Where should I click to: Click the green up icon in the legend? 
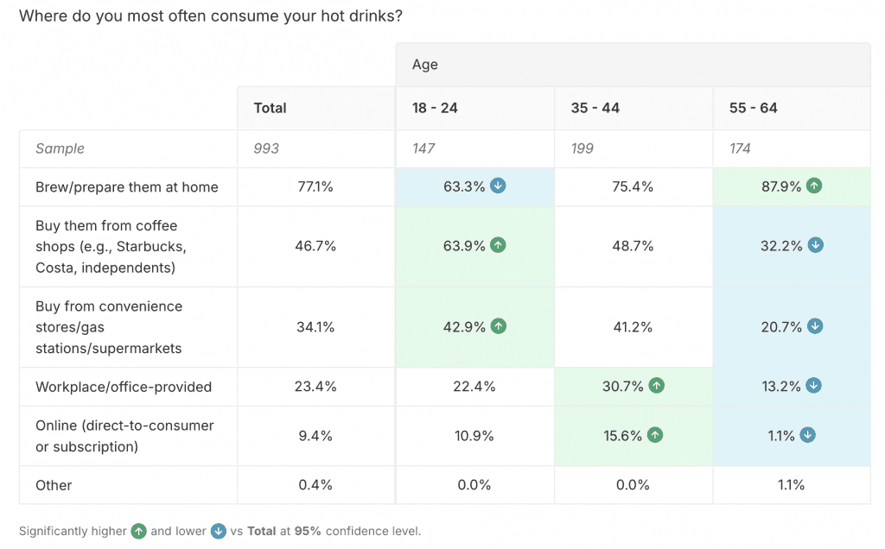(x=139, y=531)
